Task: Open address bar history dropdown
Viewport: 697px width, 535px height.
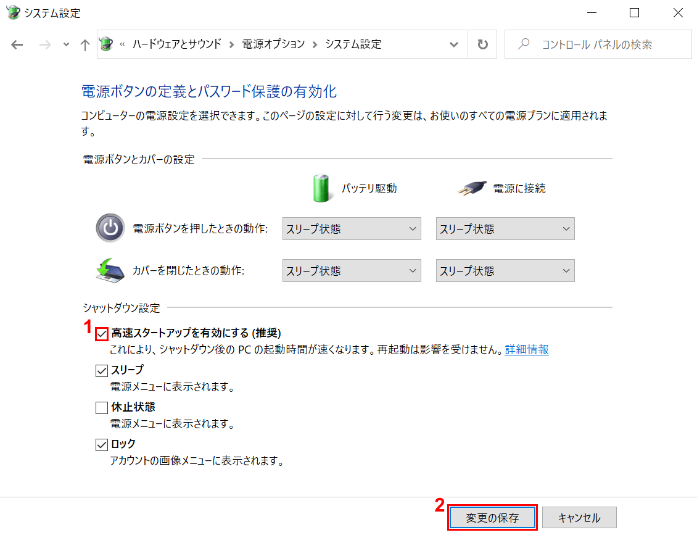Action: tap(454, 44)
